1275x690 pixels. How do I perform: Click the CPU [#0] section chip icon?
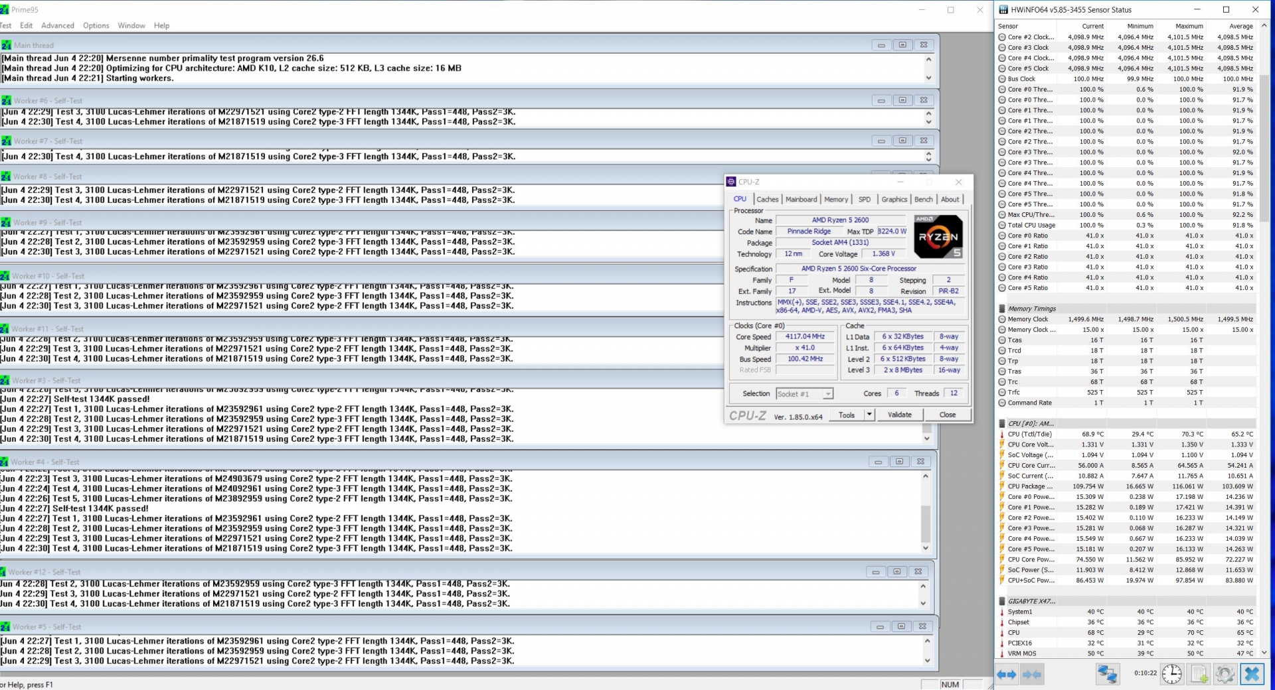pyautogui.click(x=1002, y=423)
